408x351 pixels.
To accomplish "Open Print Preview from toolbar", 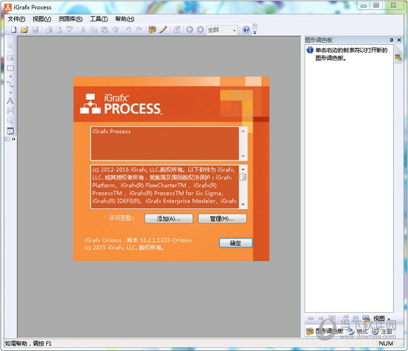I will point(59,30).
